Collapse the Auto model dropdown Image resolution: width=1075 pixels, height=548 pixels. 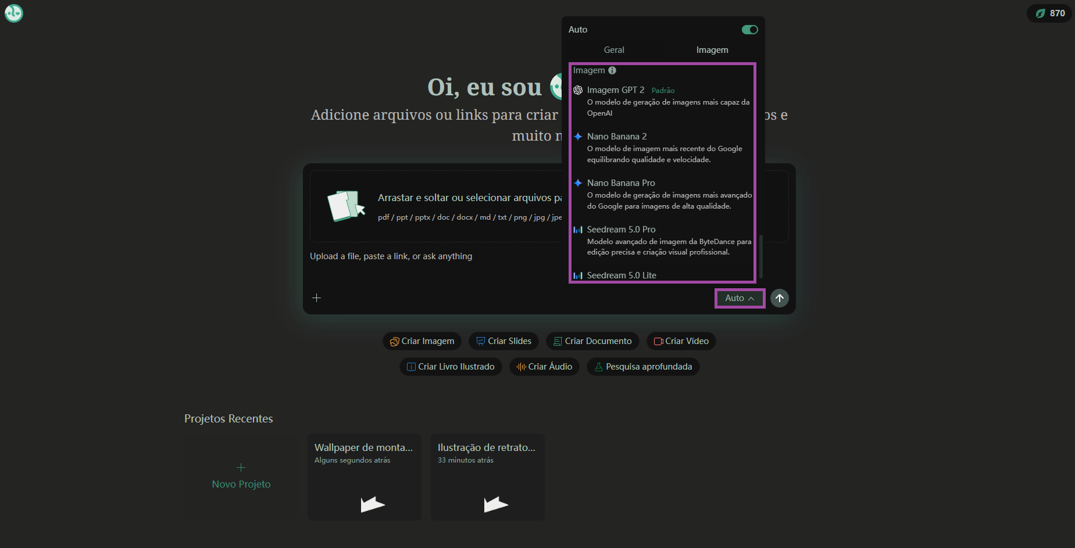[740, 298]
